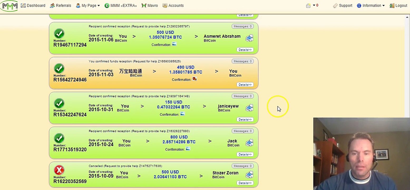This screenshot has height=190, width=410.
Task: Click recipient name Asmeret Abraham
Action: (x=222, y=36)
